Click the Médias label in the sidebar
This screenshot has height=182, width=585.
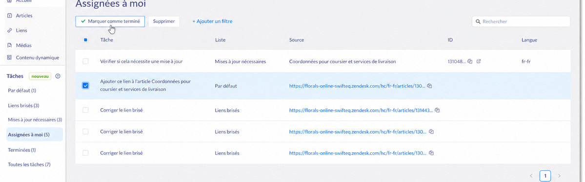coord(23,45)
